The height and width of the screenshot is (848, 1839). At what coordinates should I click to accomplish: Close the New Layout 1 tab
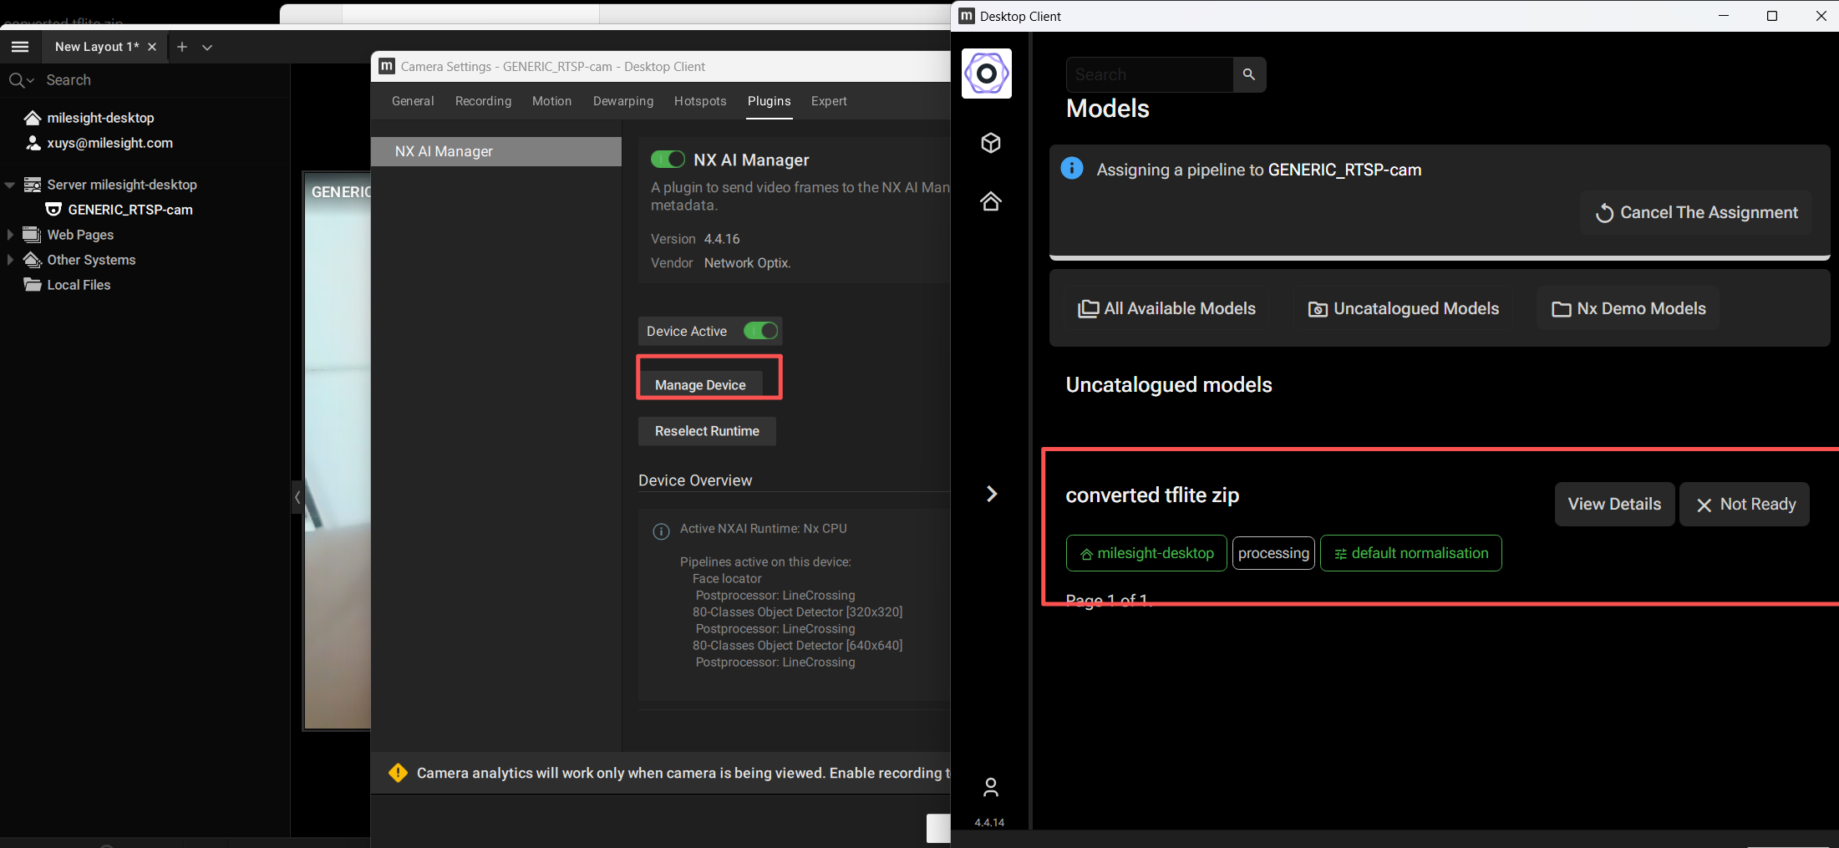(152, 47)
